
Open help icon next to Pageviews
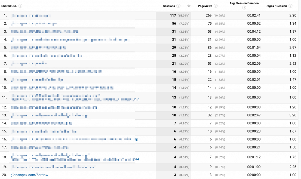(x=216, y=6)
